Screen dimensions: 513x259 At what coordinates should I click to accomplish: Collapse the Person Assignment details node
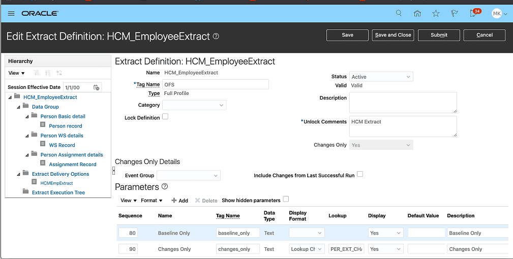[27, 155]
